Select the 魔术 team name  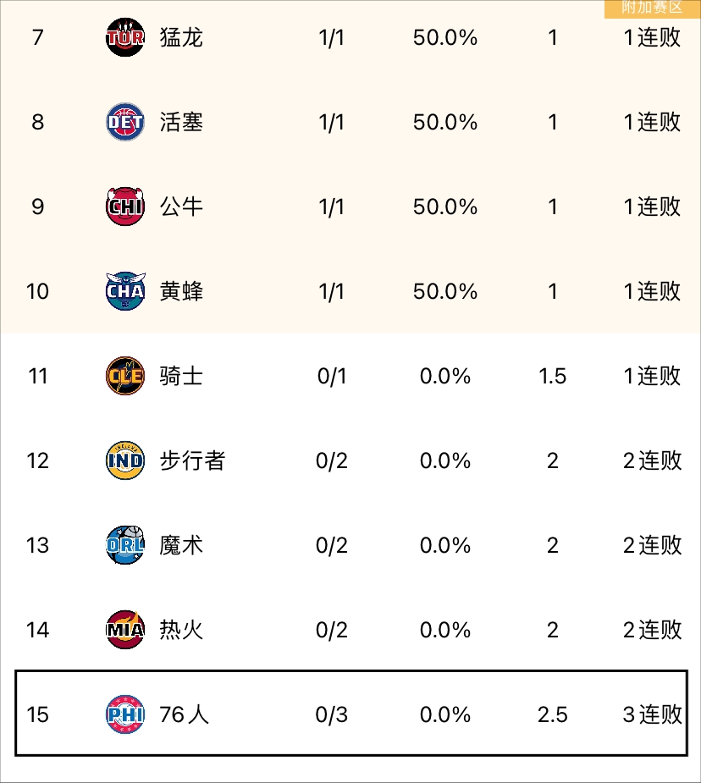click(181, 545)
